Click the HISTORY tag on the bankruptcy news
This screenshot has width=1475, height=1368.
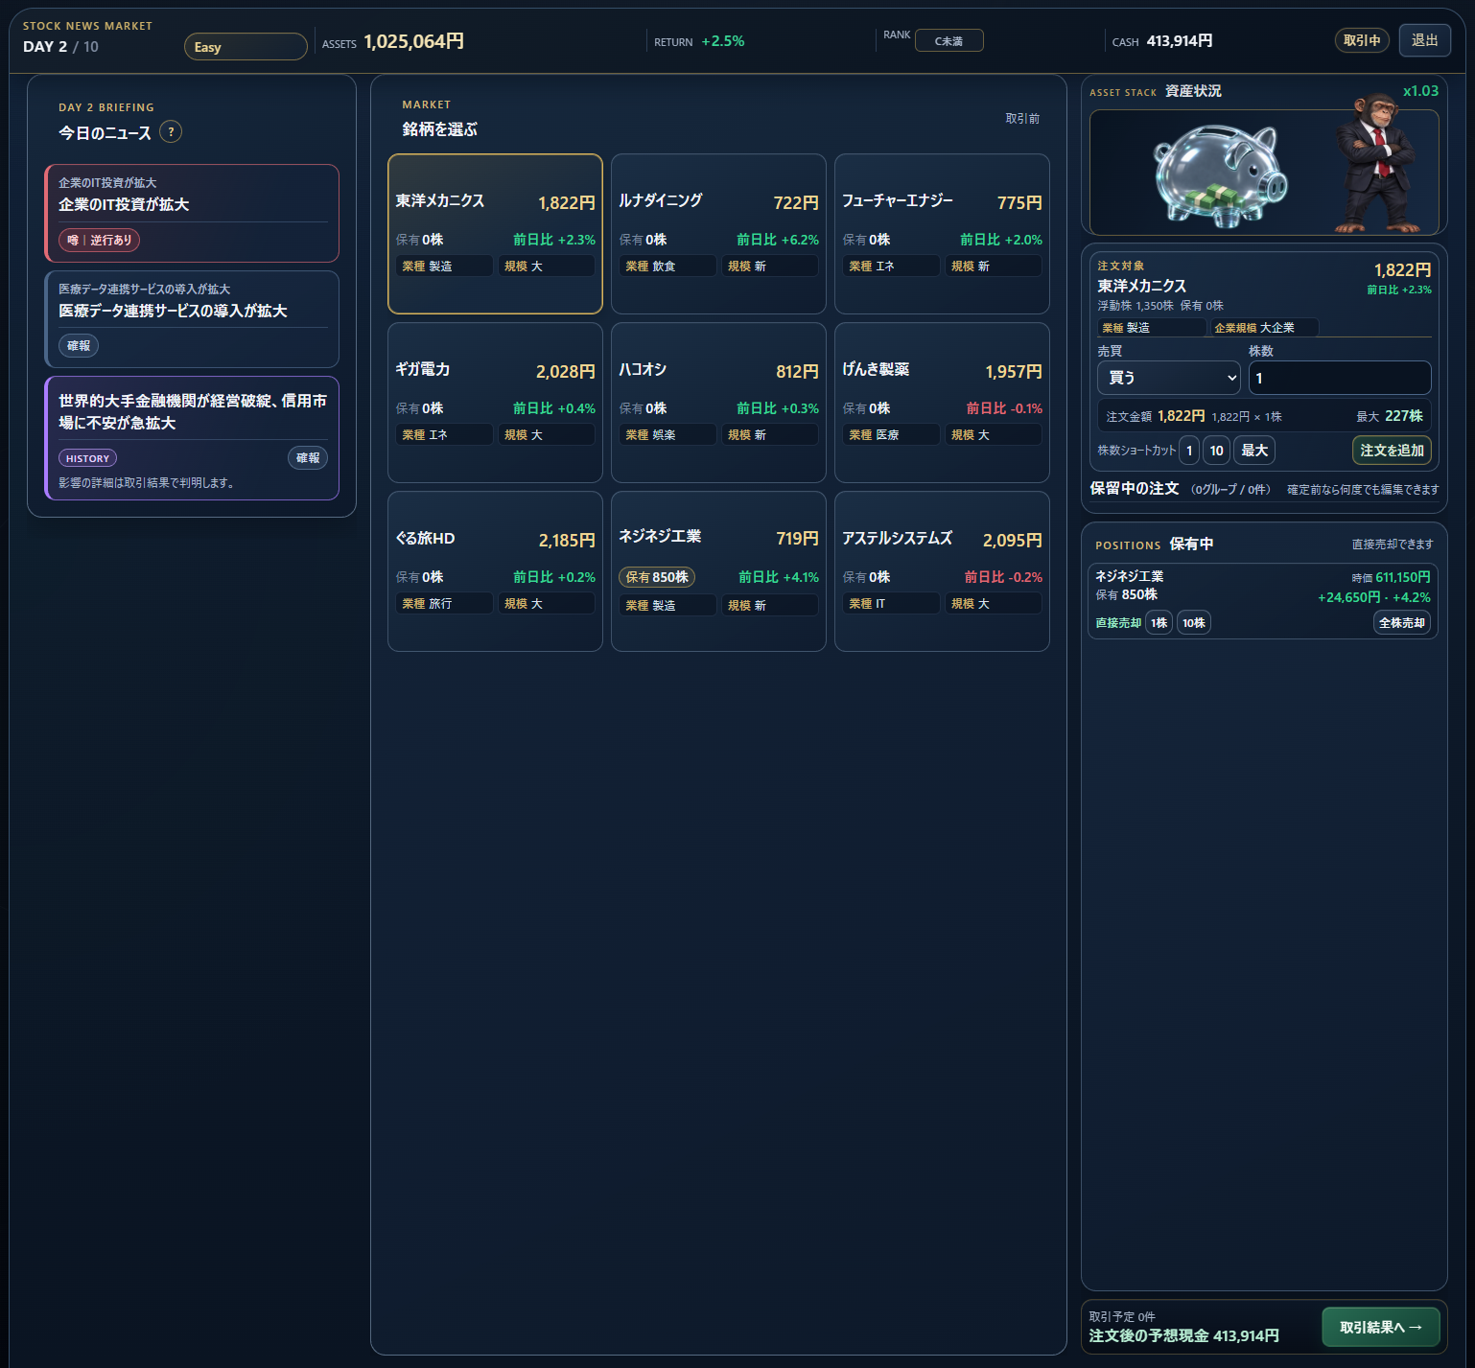pos(88,458)
